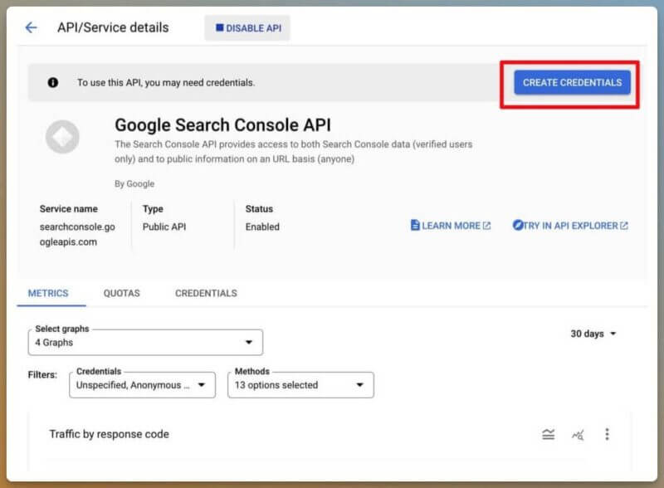Switch to the Credentials tab

(x=206, y=293)
